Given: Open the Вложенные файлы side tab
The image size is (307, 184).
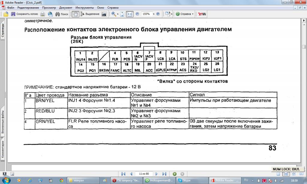Looking at the screenshot, I should [x=3, y=122].
